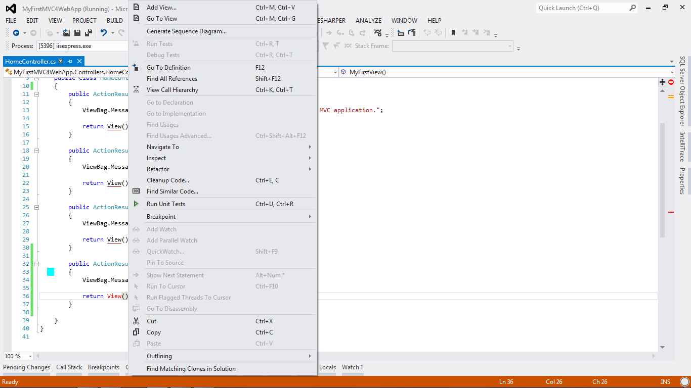
Task: Switch to the Breakpoints tab
Action: point(104,367)
